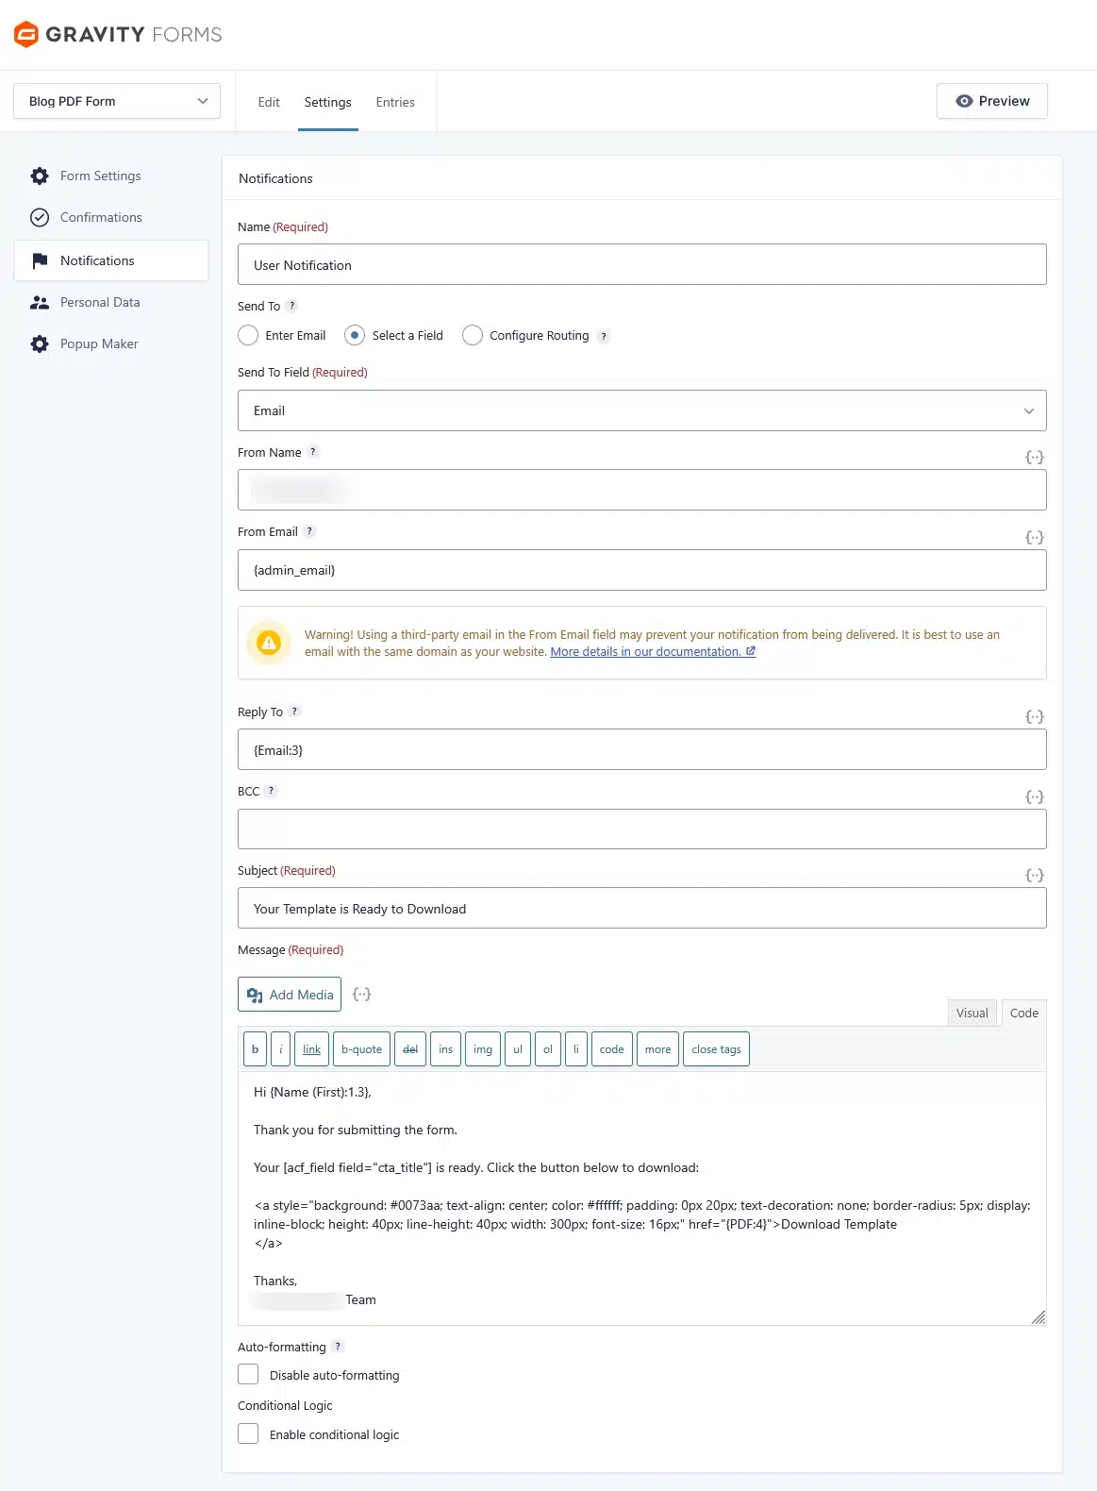
Task: Click the Popup Maker gear icon
Action: click(x=40, y=343)
